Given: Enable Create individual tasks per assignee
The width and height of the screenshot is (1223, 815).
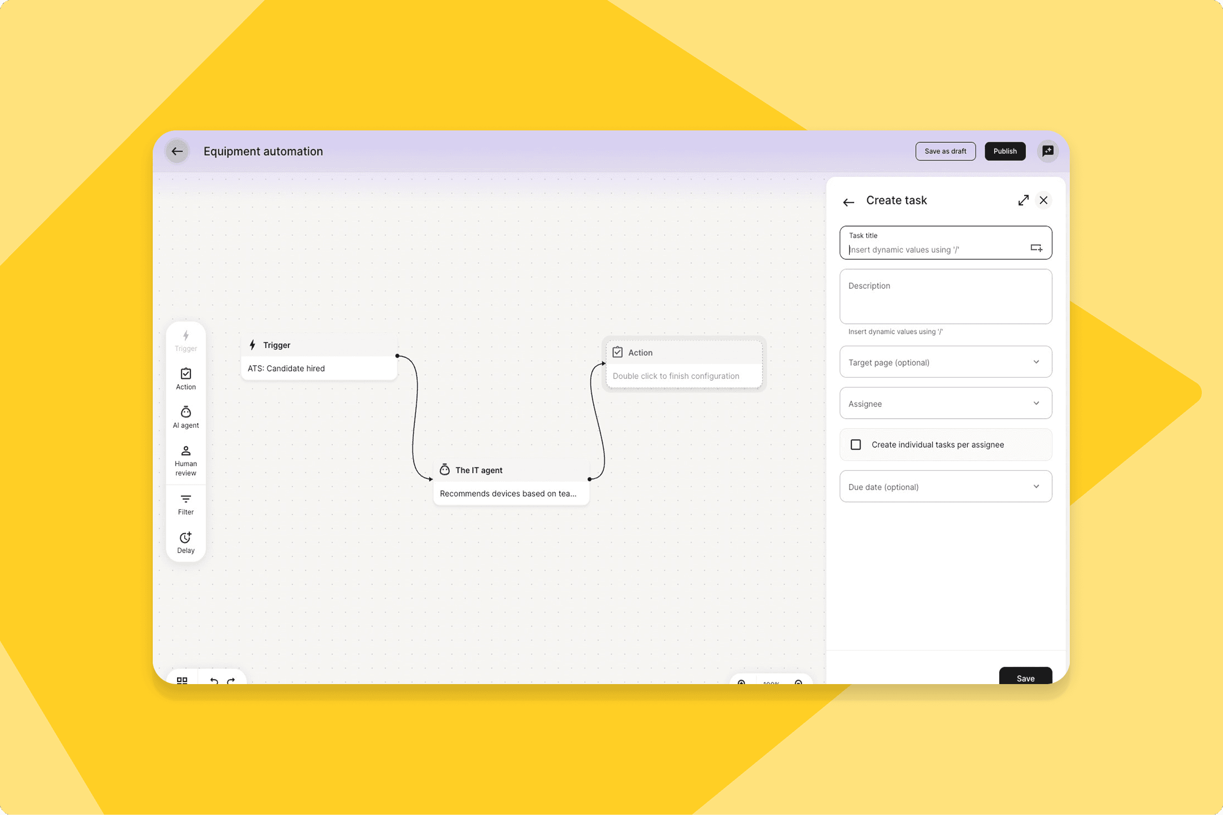Looking at the screenshot, I should point(855,445).
